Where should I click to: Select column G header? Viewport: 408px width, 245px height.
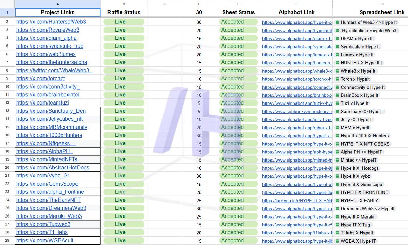370,4
